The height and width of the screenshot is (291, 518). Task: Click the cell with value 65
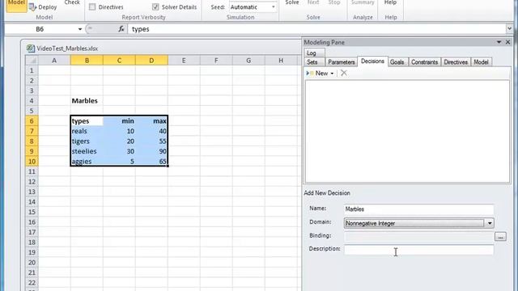pos(151,162)
